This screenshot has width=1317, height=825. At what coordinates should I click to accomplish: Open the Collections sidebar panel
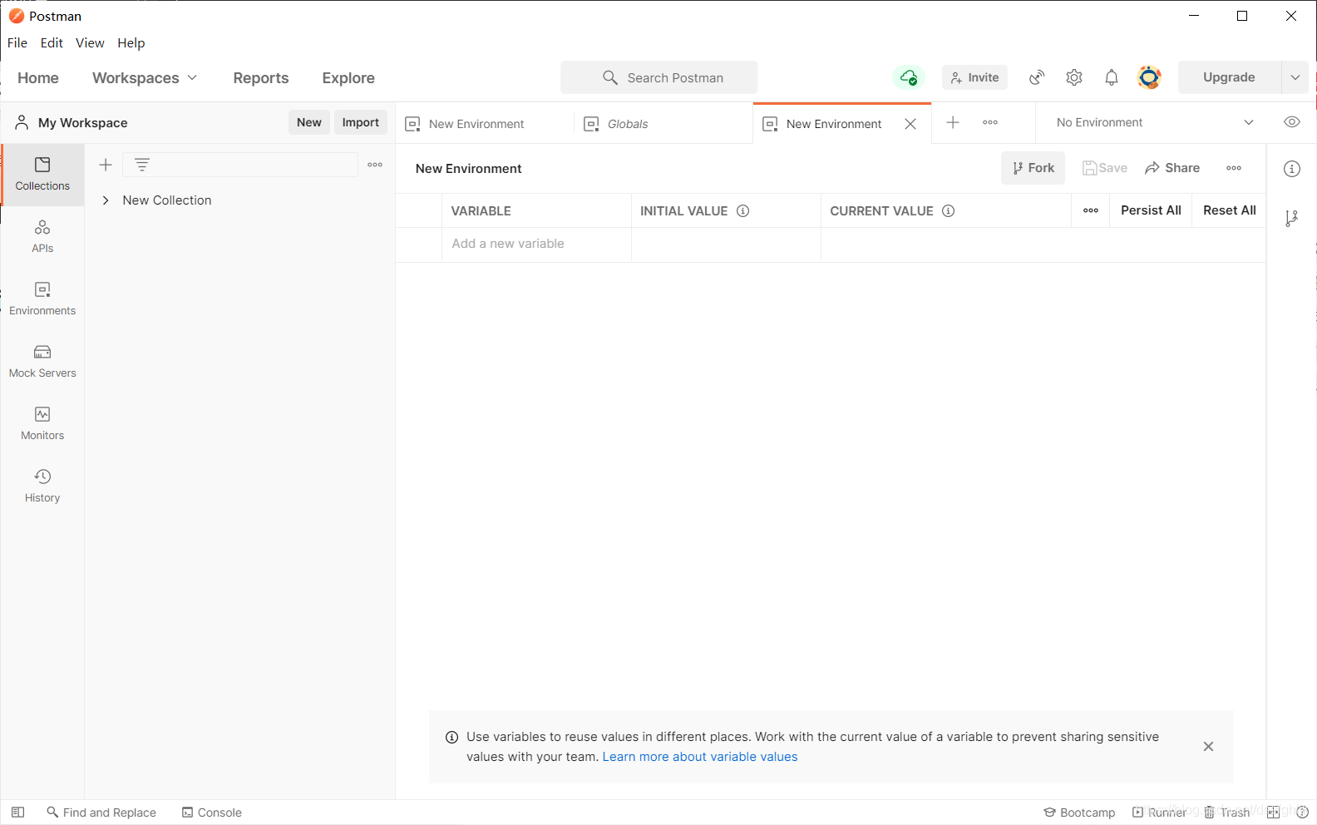pyautogui.click(x=42, y=175)
